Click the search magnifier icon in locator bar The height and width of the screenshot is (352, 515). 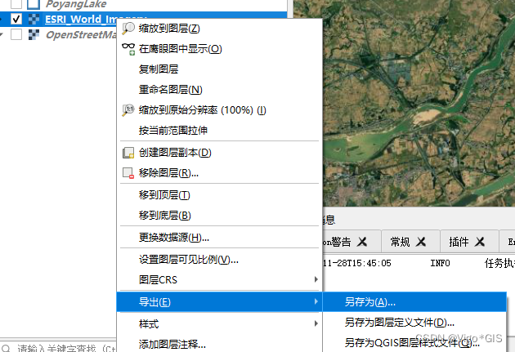[x=6, y=348]
